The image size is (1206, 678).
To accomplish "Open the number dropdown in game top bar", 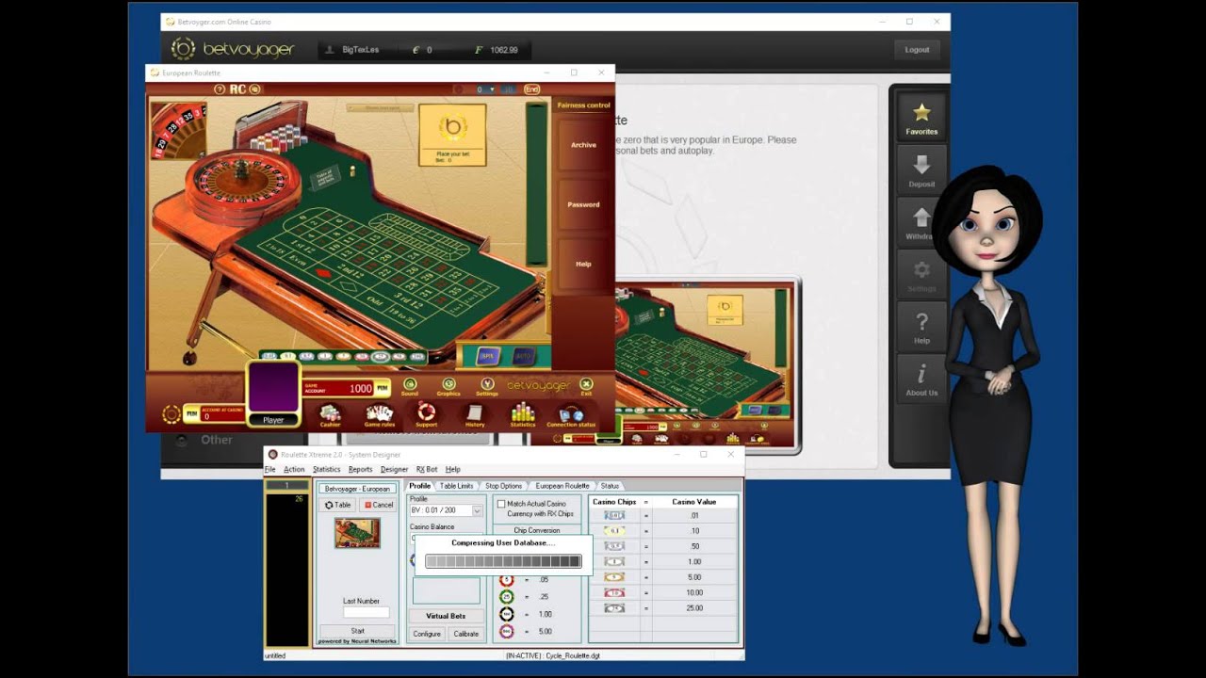I will click(x=485, y=89).
